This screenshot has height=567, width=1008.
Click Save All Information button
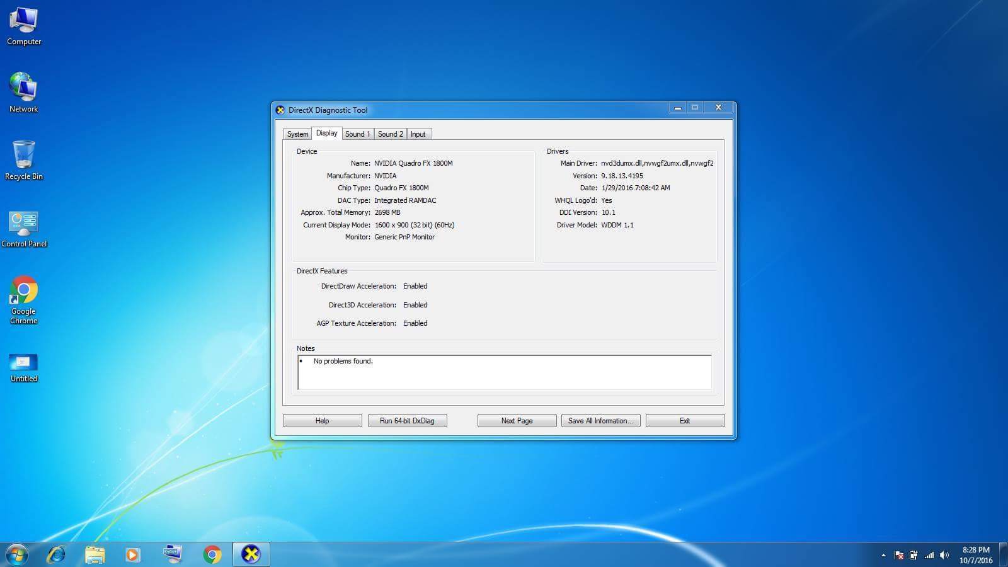[600, 421]
